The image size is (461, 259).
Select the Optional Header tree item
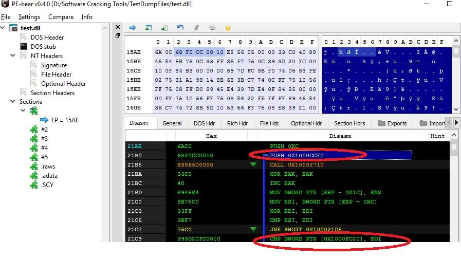point(63,83)
